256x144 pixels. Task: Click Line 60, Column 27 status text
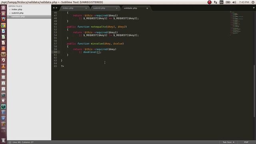23,142
